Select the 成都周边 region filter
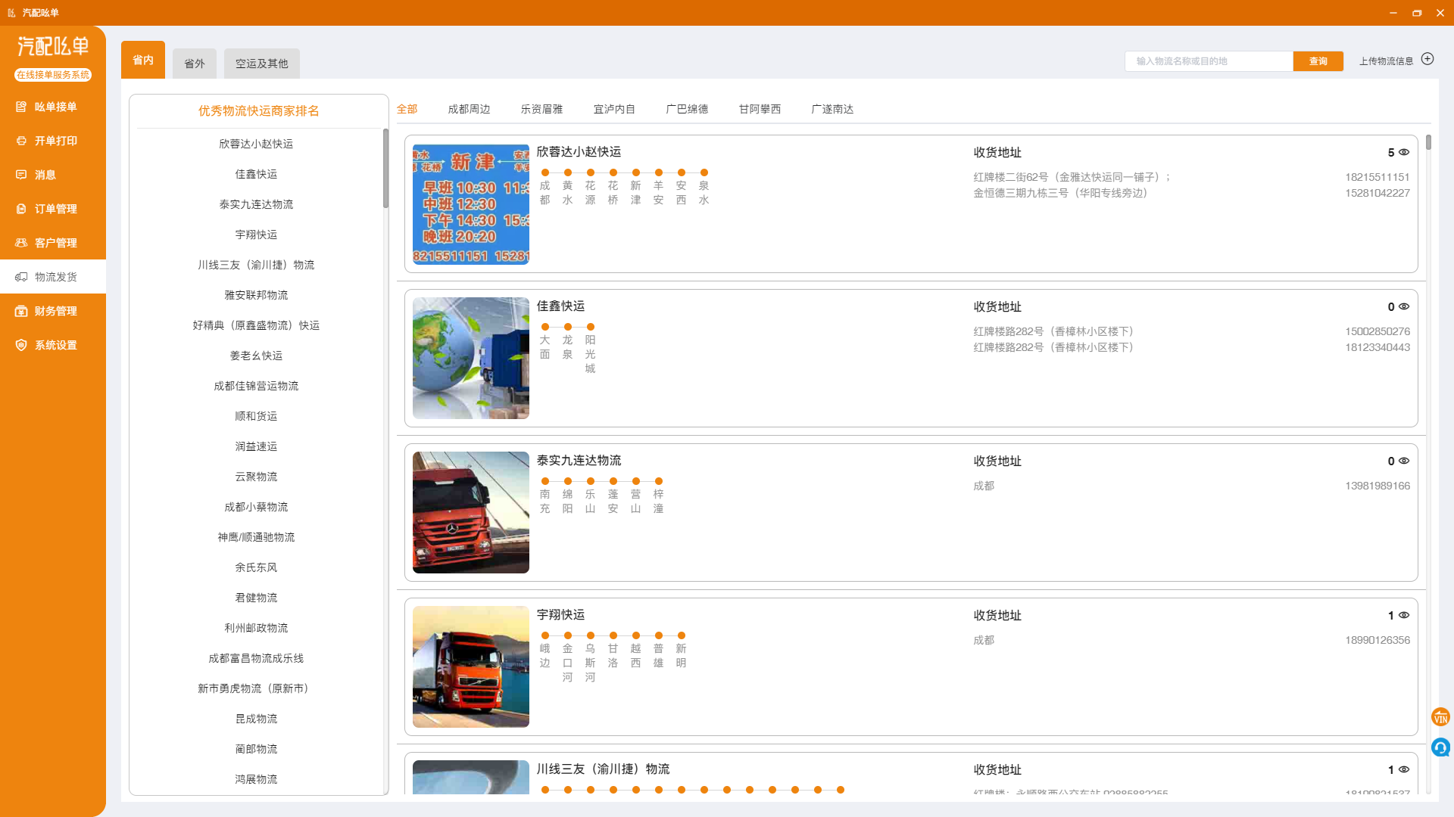The image size is (1454, 817). [469, 109]
